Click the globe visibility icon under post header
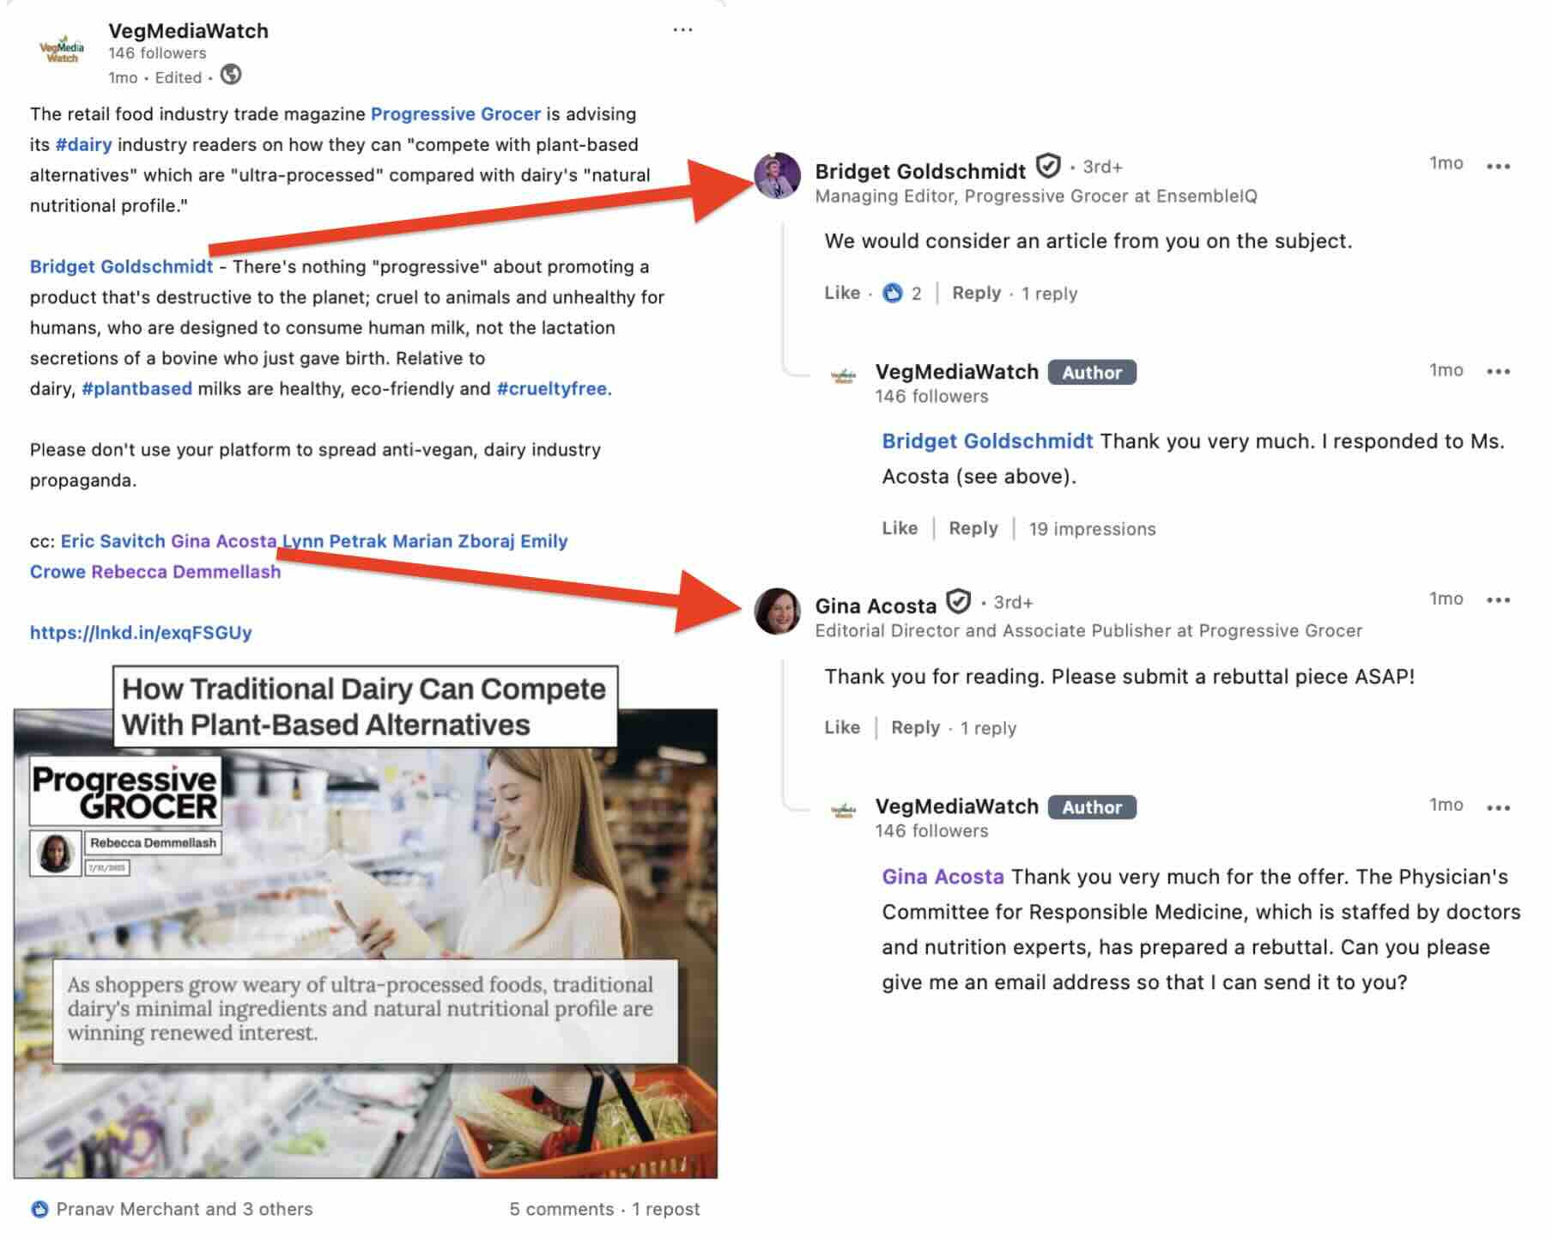This screenshot has width=1552, height=1240. 231,76
